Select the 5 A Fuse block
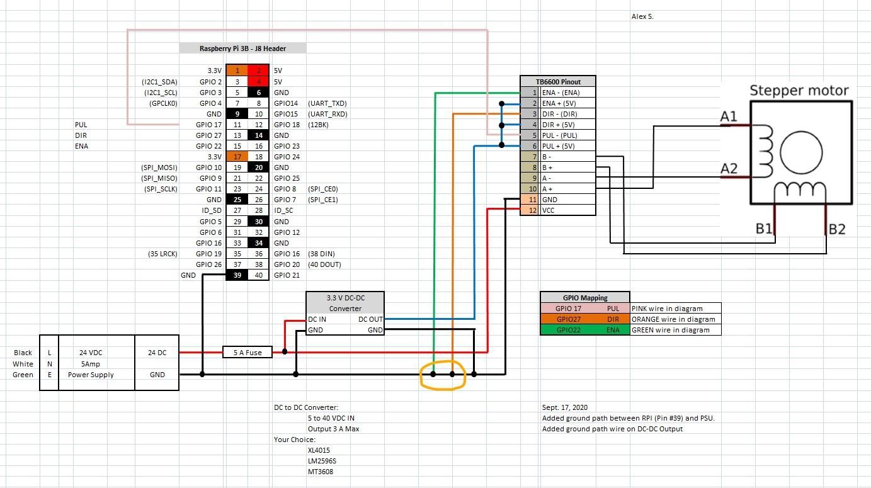 pos(247,352)
